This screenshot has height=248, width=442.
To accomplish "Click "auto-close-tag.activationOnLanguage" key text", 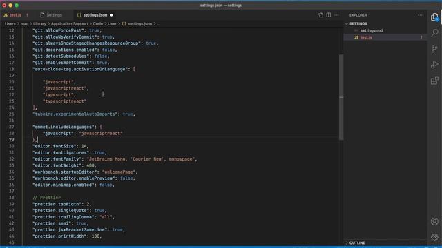I will tap(80, 69).
